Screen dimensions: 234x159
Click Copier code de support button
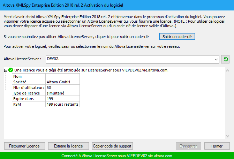[x=112, y=146]
